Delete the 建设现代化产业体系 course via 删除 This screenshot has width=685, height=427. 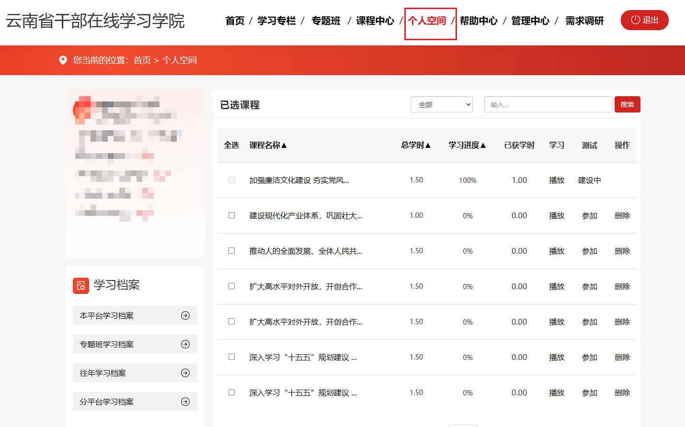[622, 216]
